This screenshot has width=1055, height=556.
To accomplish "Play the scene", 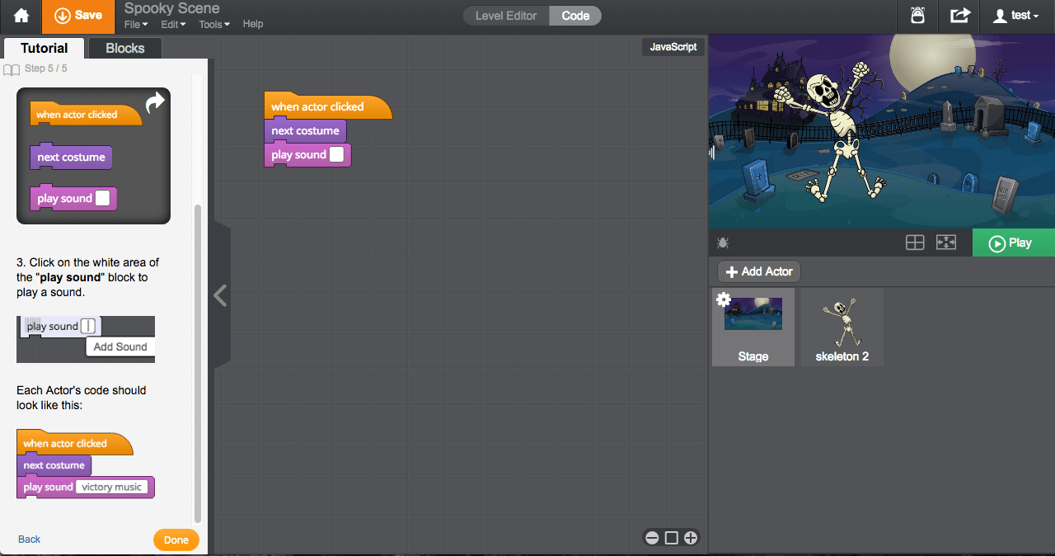I will tap(1014, 243).
